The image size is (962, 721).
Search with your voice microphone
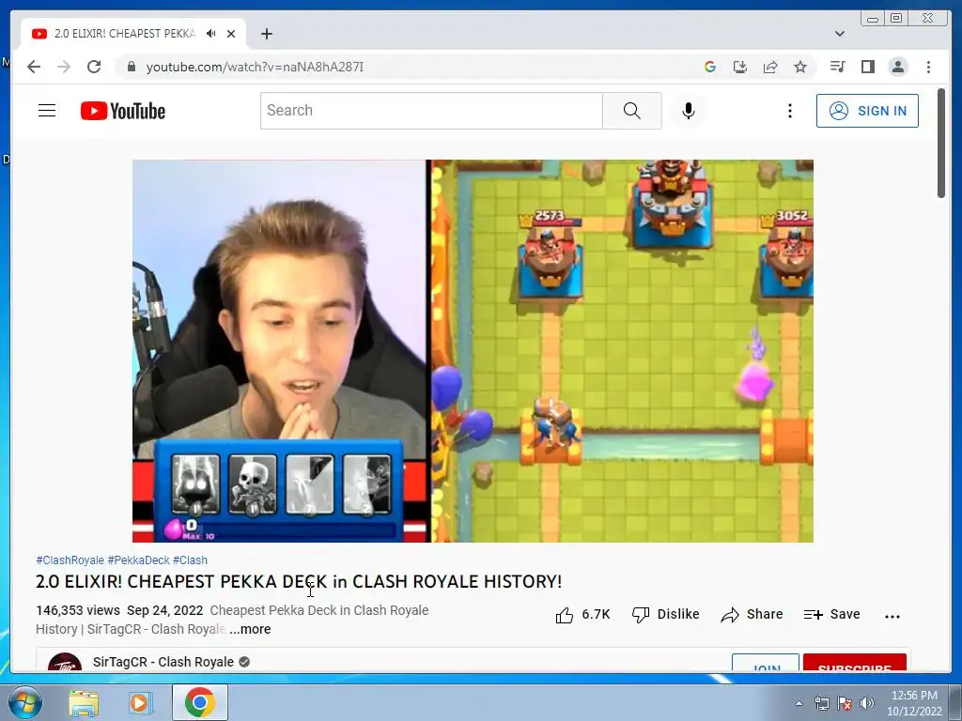click(689, 111)
